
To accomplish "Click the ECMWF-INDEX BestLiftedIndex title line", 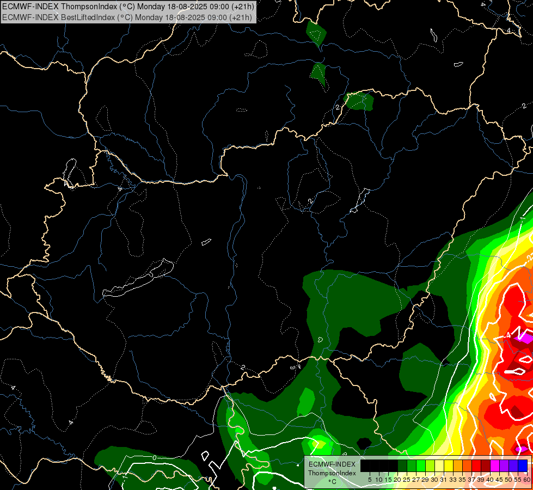I will click(x=127, y=17).
